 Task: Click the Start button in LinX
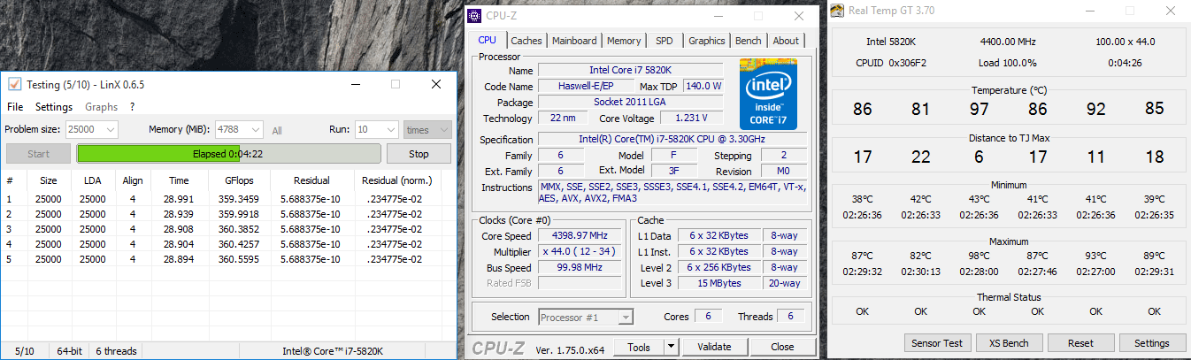click(x=38, y=154)
